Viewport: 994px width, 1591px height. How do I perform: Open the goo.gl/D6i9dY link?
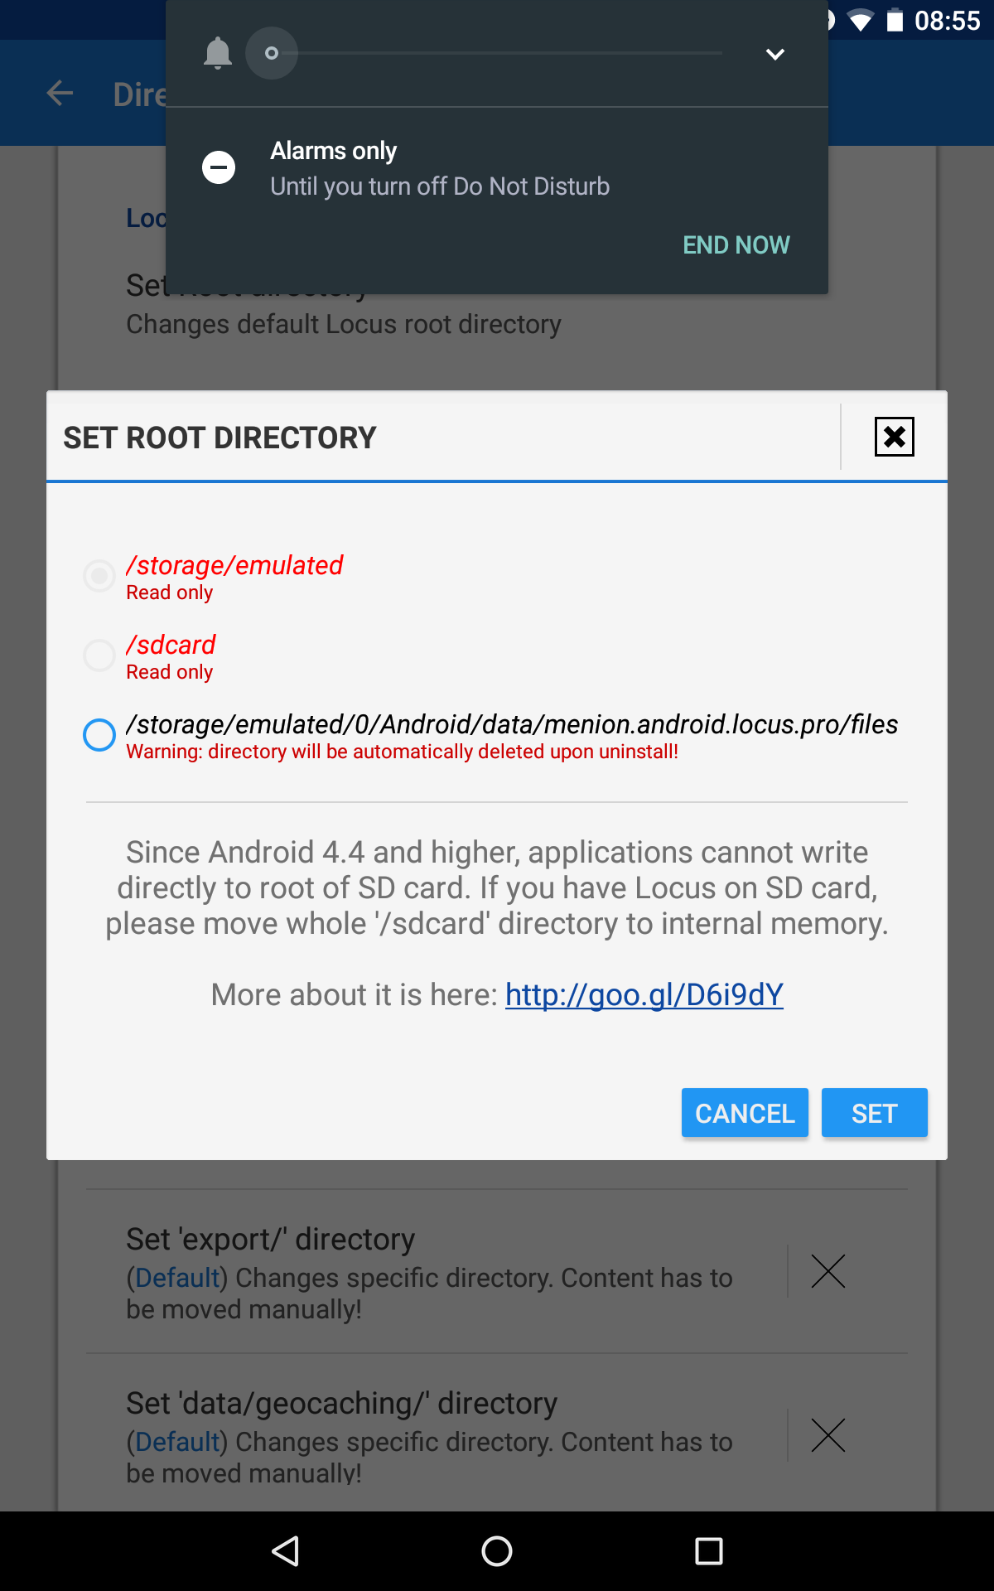click(644, 994)
